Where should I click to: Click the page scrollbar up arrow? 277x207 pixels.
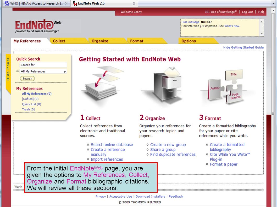[273, 11]
